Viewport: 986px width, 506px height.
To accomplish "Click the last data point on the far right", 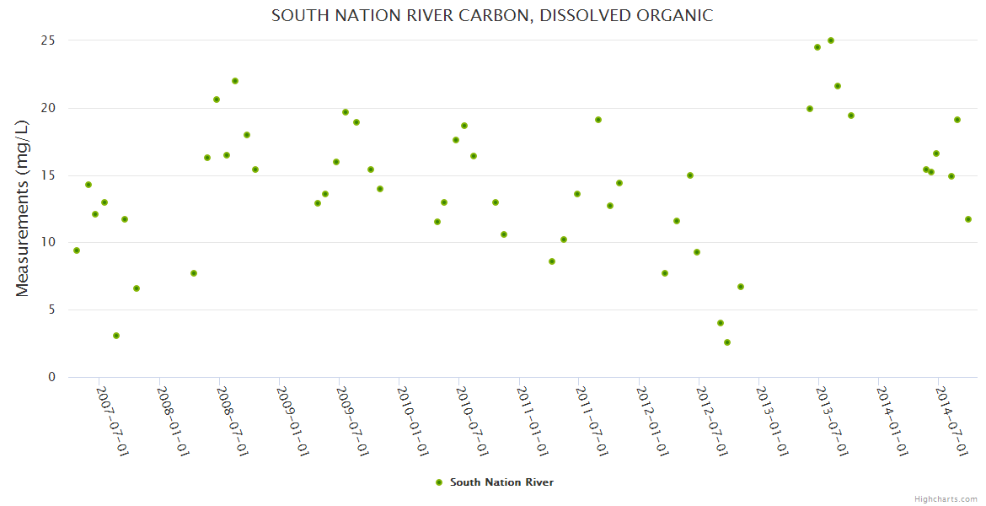I will coord(968,219).
